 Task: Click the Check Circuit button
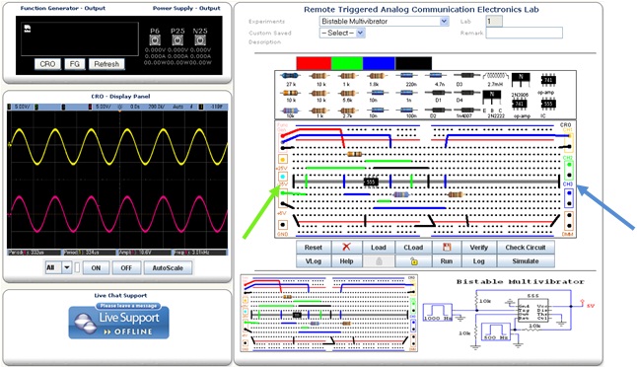pyautogui.click(x=526, y=247)
